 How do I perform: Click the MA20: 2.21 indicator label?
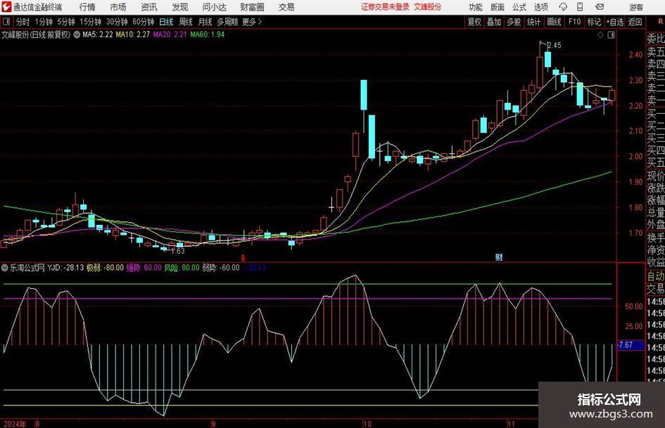(170, 34)
